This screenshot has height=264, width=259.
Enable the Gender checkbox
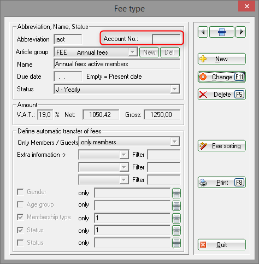coord(20,192)
